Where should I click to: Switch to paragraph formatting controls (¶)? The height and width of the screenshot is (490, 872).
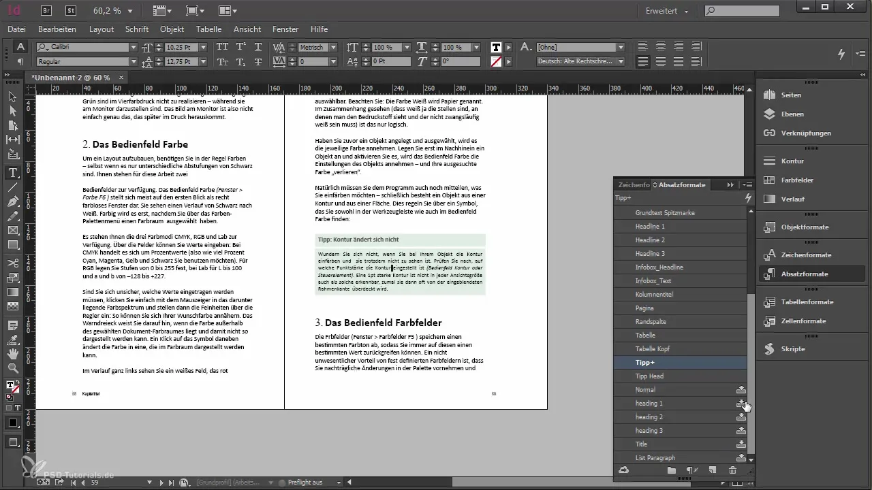click(20, 61)
